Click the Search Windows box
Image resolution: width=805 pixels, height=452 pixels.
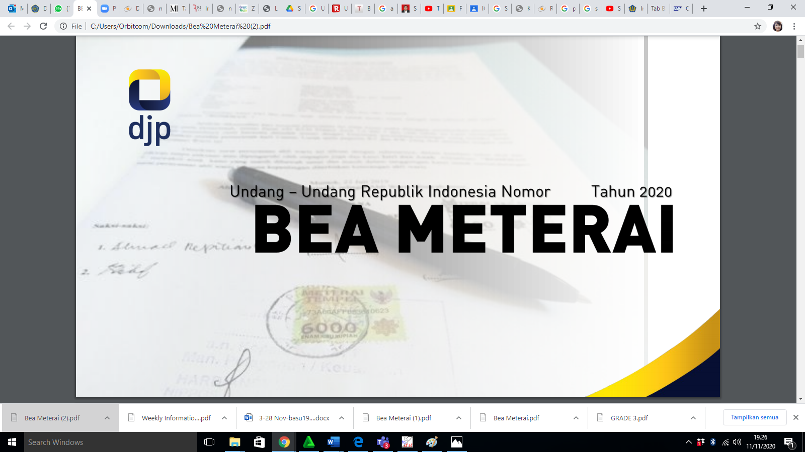pyautogui.click(x=111, y=442)
